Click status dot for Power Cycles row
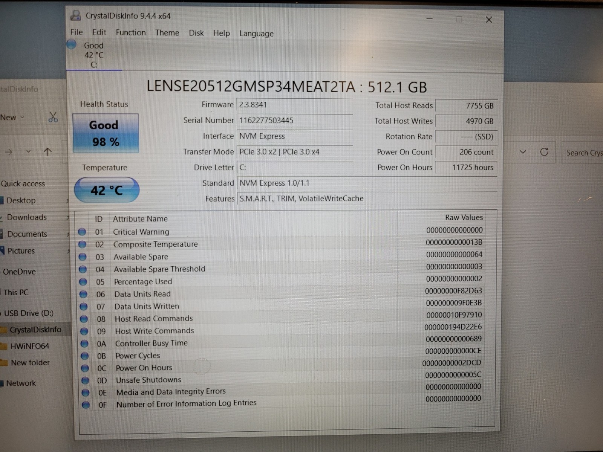The height and width of the screenshot is (452, 603). [85, 356]
